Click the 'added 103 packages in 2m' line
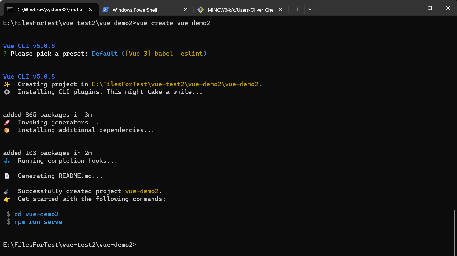Image resolution: width=457 pixels, height=256 pixels. click(48, 153)
